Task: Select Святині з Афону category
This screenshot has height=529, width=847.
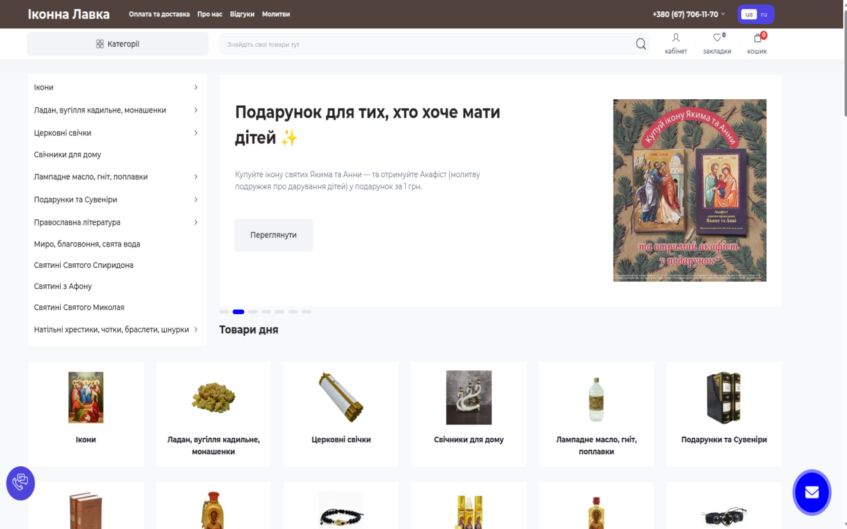Action: click(x=63, y=286)
